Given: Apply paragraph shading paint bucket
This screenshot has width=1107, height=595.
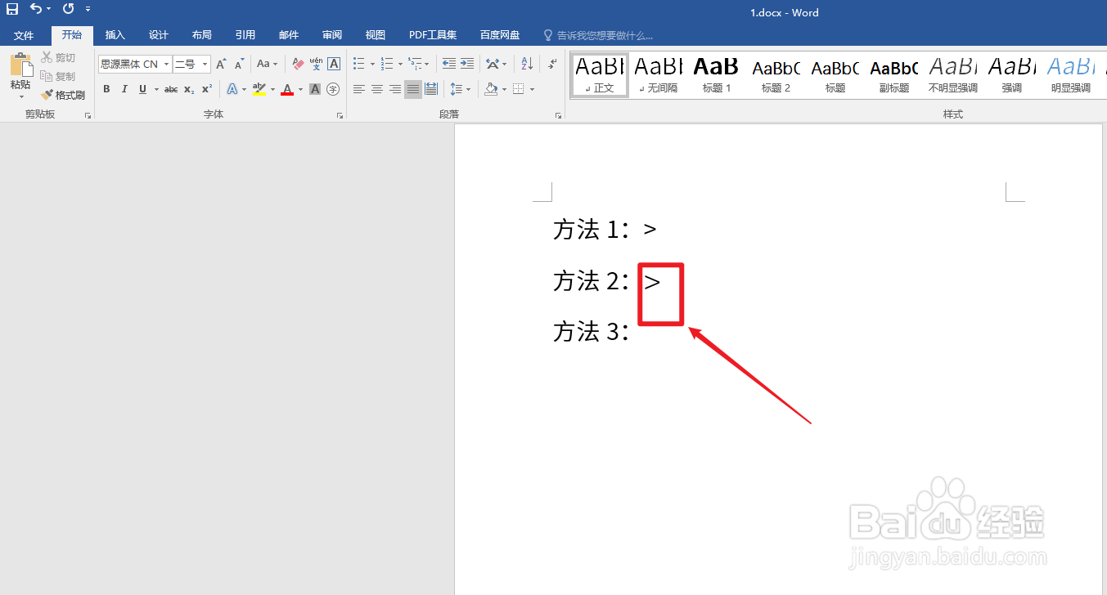Looking at the screenshot, I should click(x=490, y=89).
